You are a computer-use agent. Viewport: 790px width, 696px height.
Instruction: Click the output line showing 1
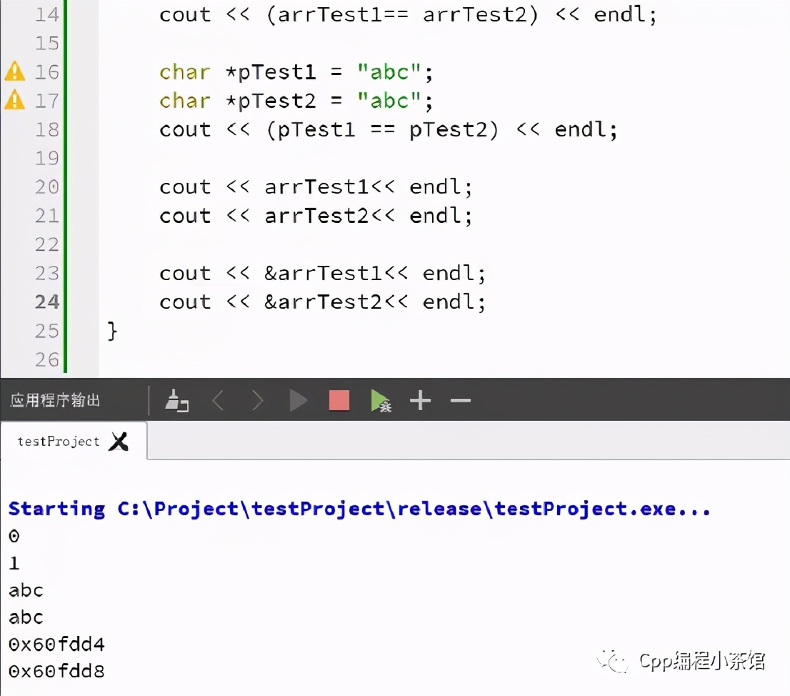14,563
